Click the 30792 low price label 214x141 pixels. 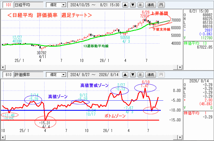click(41, 53)
